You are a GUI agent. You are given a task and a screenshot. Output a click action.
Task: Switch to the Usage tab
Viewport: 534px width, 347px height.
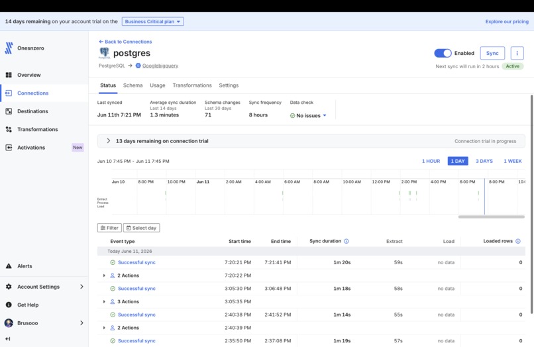point(157,85)
